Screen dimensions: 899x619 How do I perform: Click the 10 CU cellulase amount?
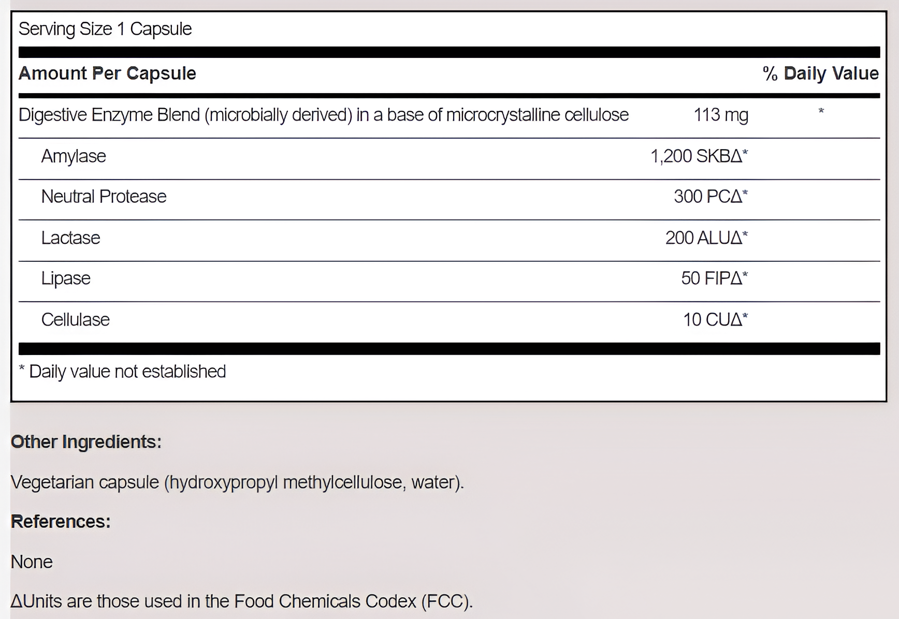(715, 320)
